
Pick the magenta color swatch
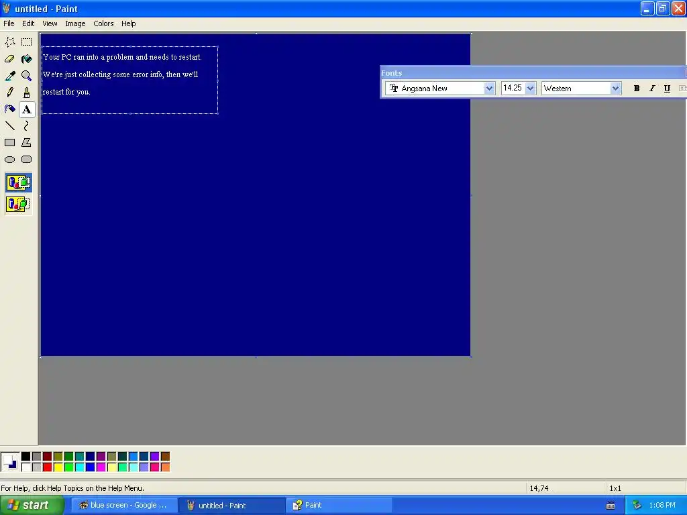pos(101,467)
